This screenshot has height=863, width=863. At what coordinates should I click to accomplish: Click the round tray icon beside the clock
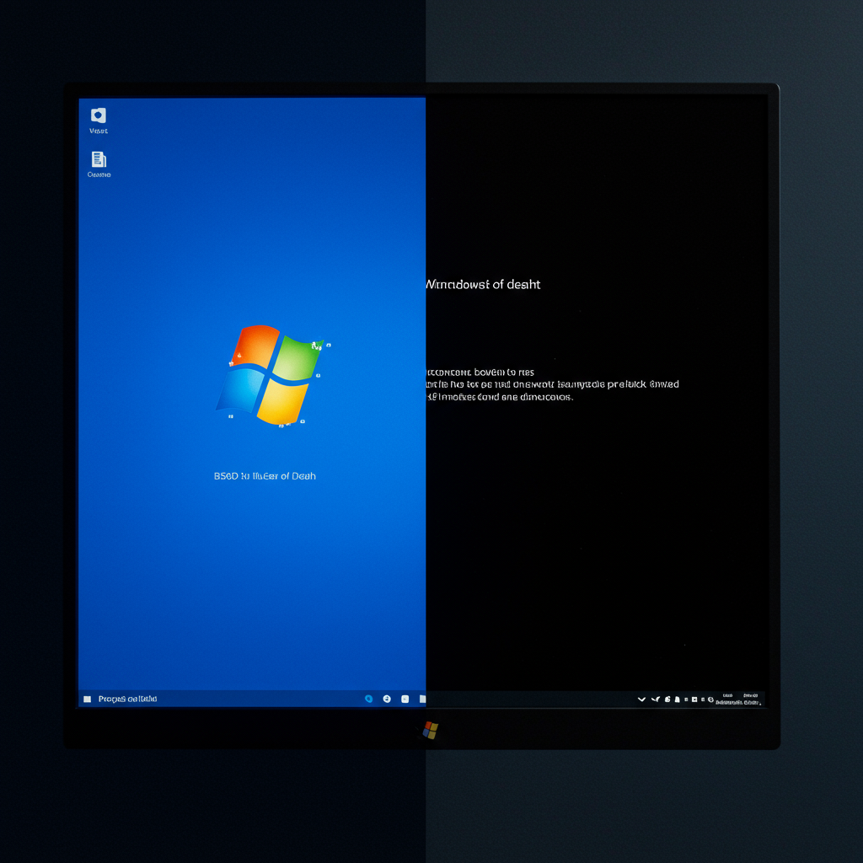[710, 700]
